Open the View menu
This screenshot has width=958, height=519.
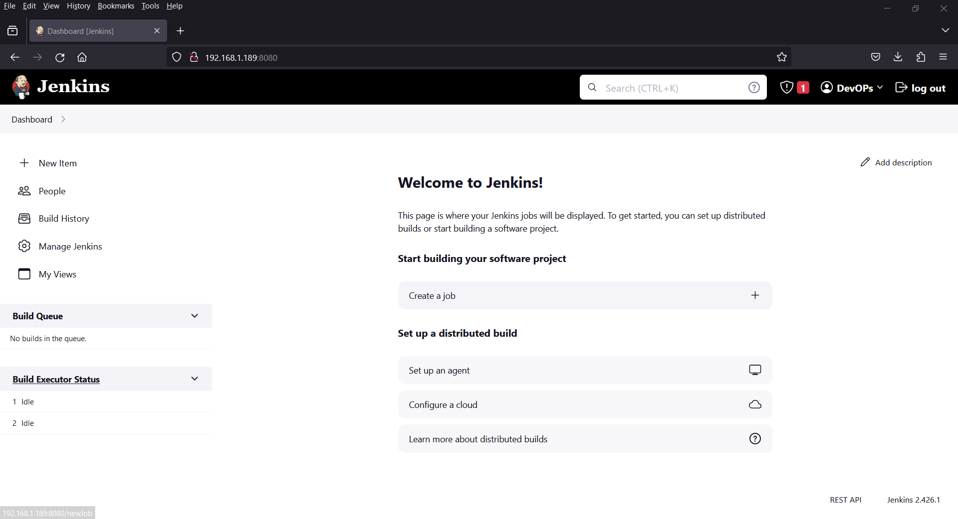[x=51, y=6]
